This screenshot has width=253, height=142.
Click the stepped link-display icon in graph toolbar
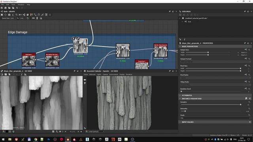click(x=35, y=15)
